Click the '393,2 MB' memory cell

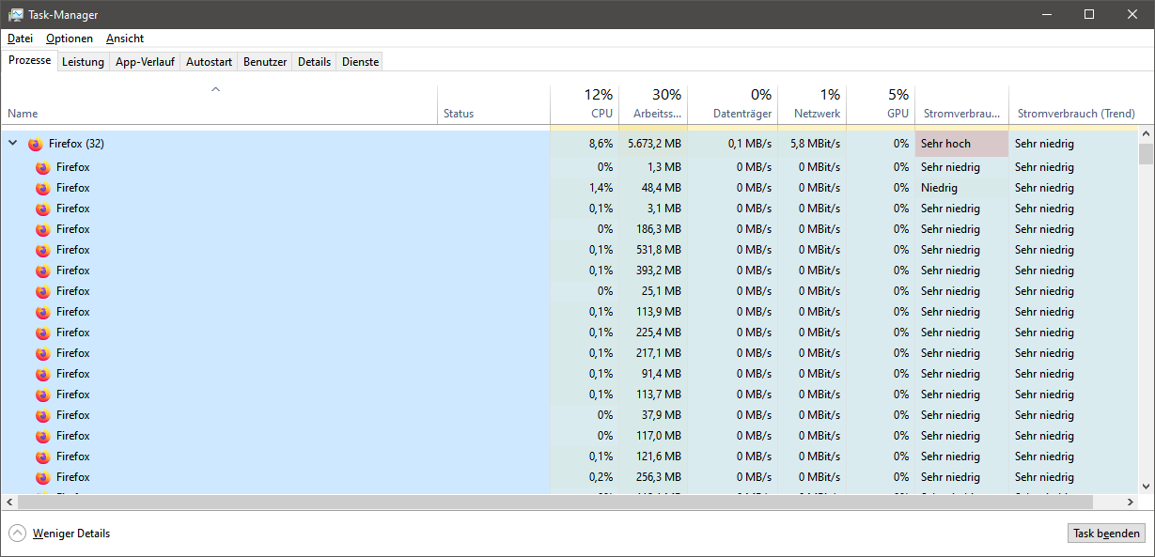(x=653, y=271)
